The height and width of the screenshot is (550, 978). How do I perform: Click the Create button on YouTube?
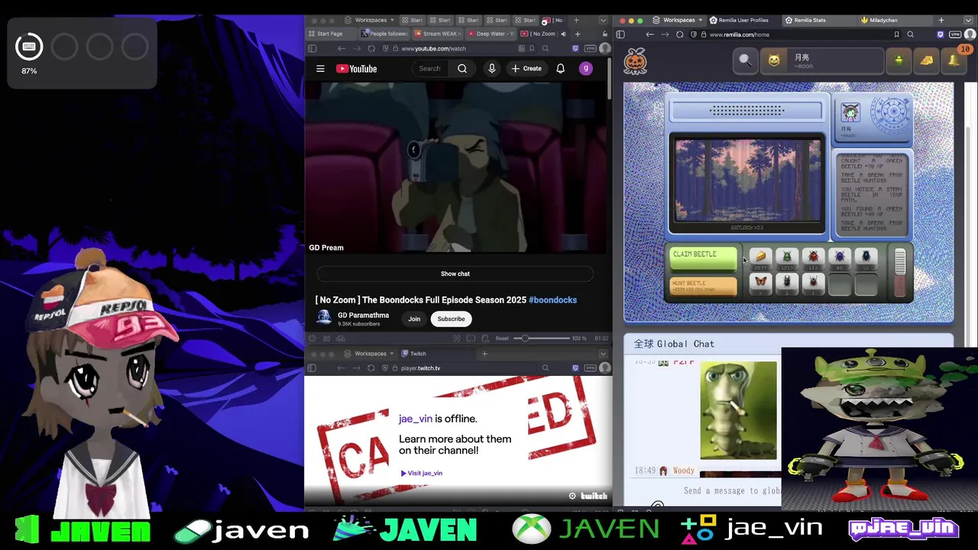[526, 69]
